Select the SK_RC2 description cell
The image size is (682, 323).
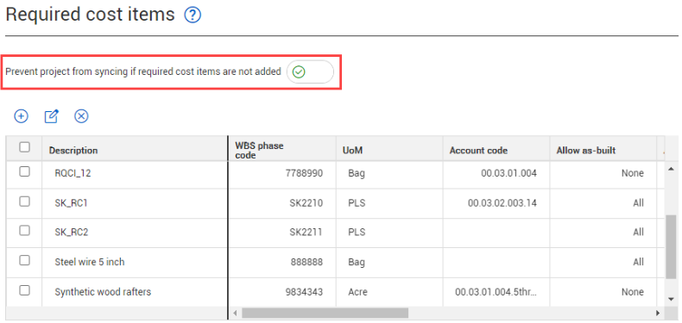(x=135, y=233)
